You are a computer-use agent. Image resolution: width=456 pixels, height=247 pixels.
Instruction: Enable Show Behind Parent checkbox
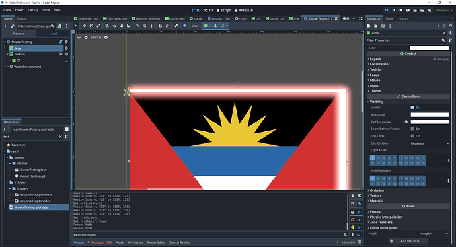pyautogui.click(x=412, y=129)
